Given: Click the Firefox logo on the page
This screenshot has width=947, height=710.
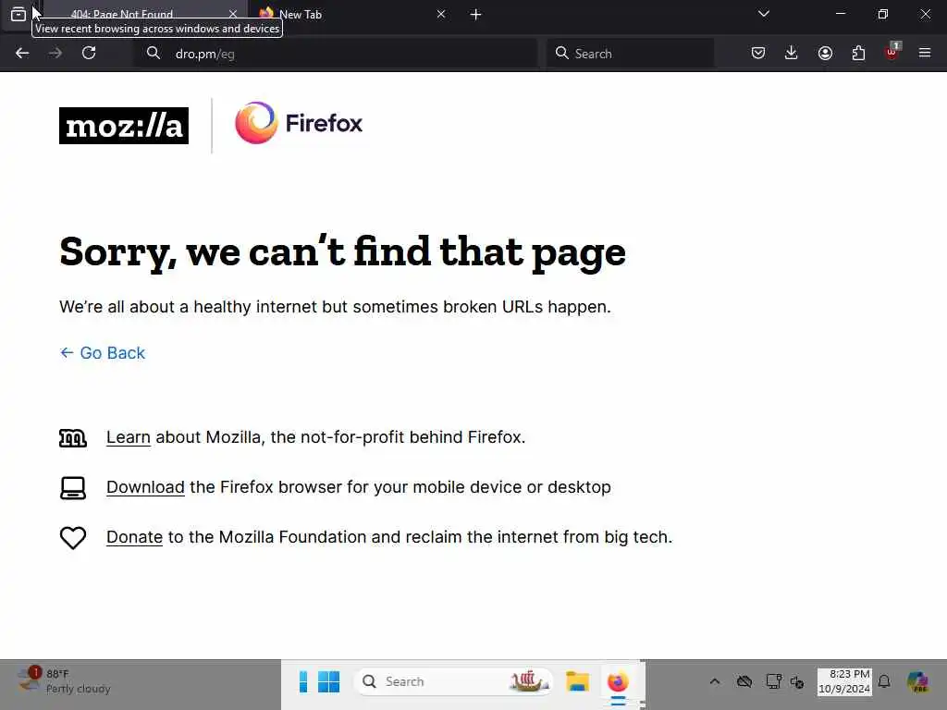Looking at the screenshot, I should click(299, 123).
